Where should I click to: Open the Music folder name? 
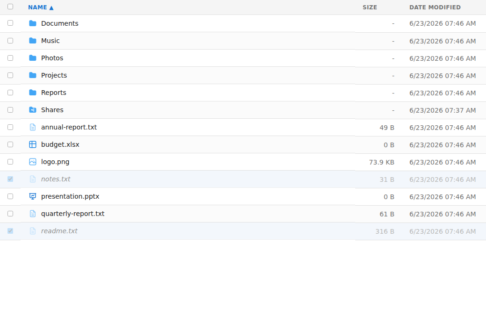50,41
